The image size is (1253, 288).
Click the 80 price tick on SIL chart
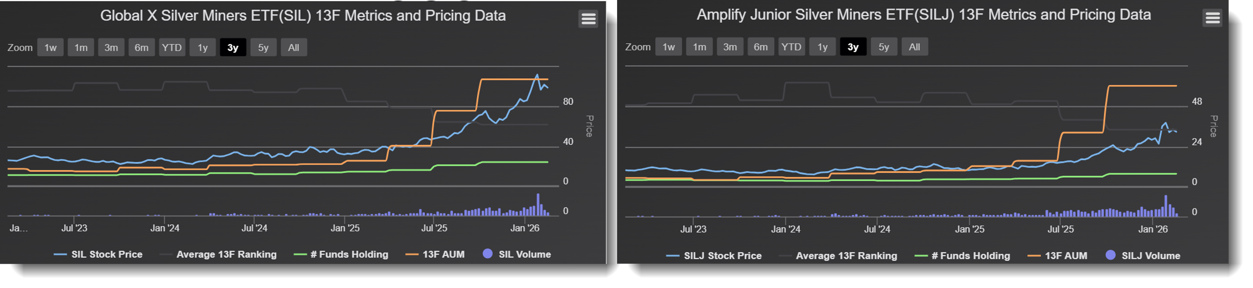pyautogui.click(x=568, y=102)
